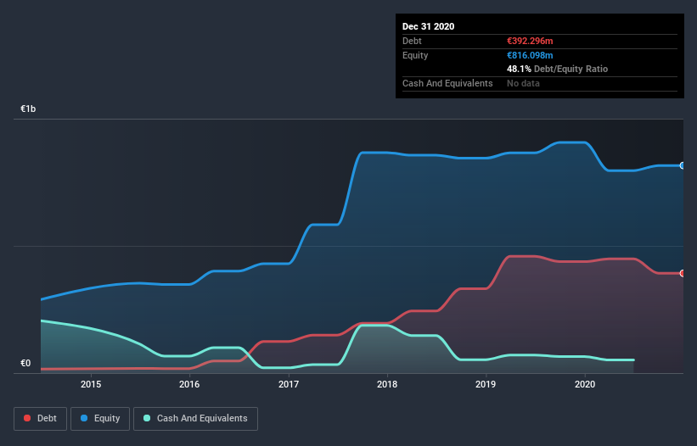Click tooltip Cash And Equivalents label
The image size is (697, 446).
click(447, 83)
